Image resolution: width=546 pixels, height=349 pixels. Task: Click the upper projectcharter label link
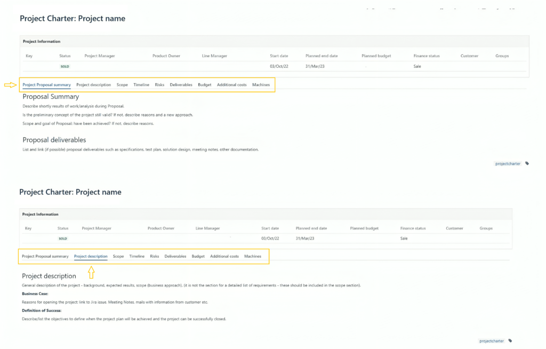click(508, 163)
